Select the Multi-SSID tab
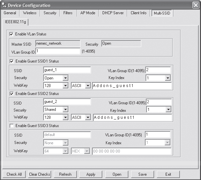Screen dimensions: 201x180 tap(162, 13)
